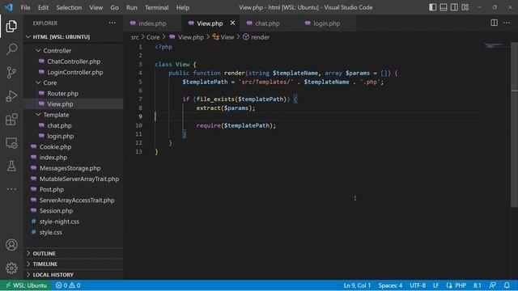Open editor more actions ellipsis
Image resolution: width=518 pixels, height=291 pixels.
[x=507, y=23]
